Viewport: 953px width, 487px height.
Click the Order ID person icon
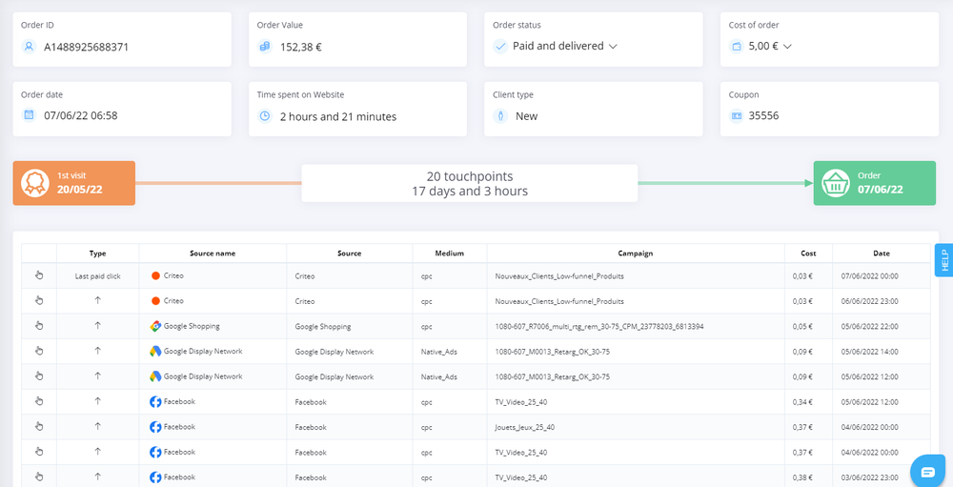30,46
